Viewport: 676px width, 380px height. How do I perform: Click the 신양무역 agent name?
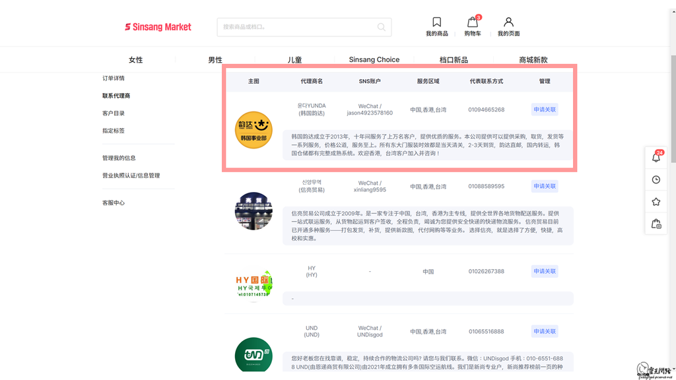[x=312, y=182]
